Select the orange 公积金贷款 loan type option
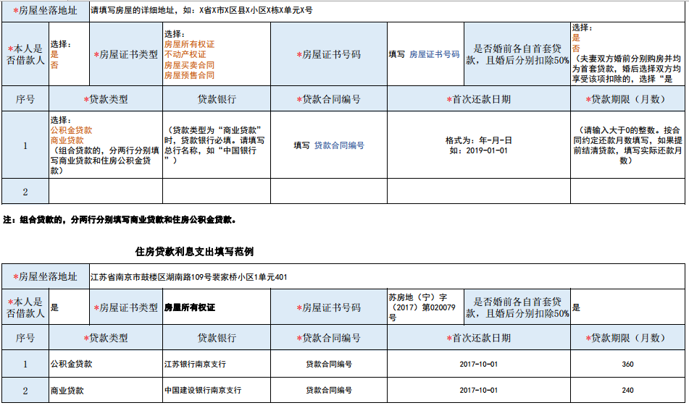Viewport: 689px width, 408px height. tap(67, 130)
